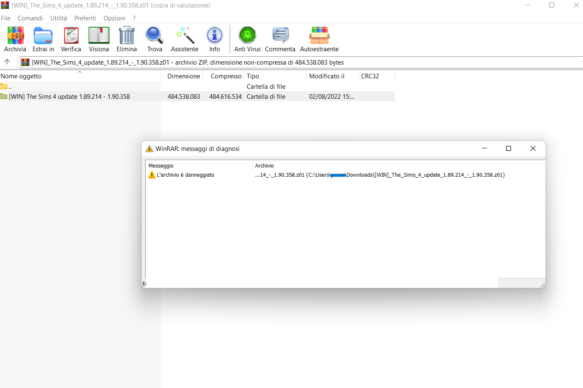Select the [WIN] The Sims 4 update folder icon

(x=4, y=96)
